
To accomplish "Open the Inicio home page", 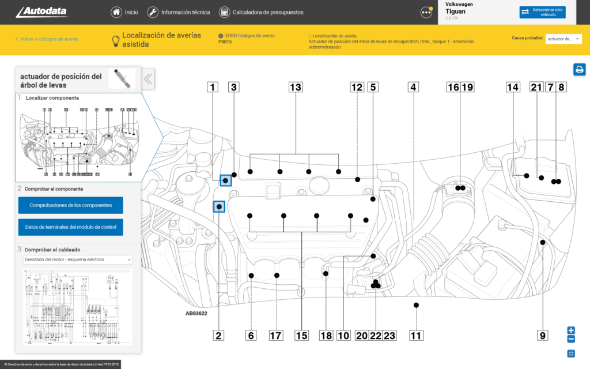I will [x=124, y=12].
